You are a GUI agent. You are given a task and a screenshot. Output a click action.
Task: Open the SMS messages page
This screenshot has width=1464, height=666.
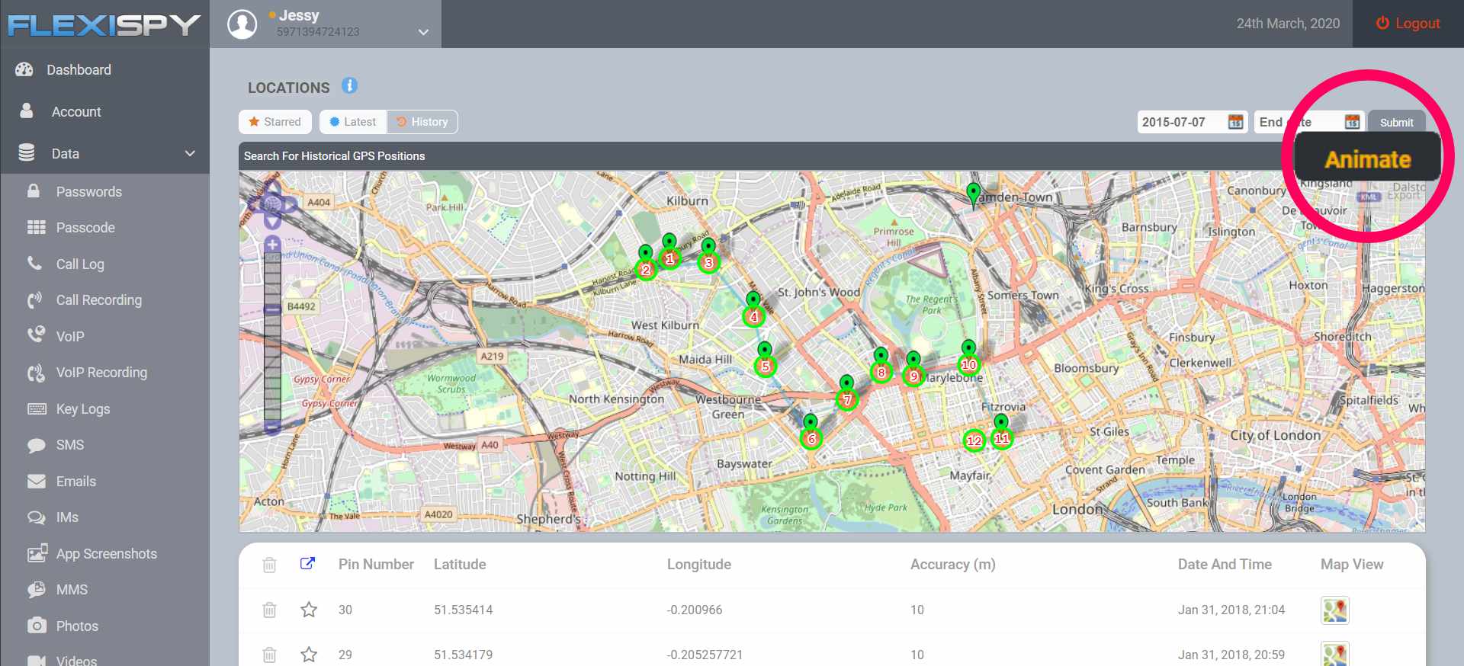[70, 444]
